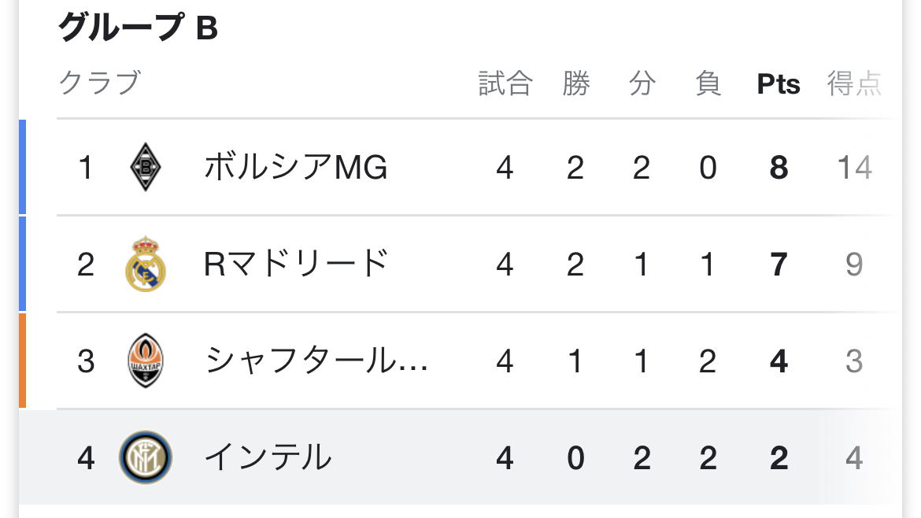Click rank number 3 in standings

point(86,361)
